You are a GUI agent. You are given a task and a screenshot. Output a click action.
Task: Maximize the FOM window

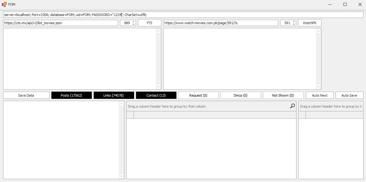point(345,4)
